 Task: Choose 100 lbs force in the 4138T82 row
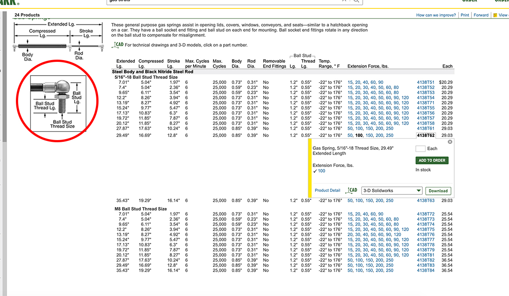coord(359,260)
